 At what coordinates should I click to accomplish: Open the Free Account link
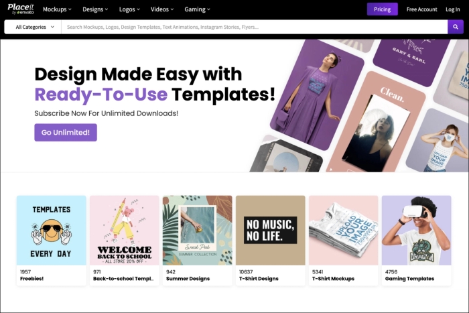click(x=421, y=9)
